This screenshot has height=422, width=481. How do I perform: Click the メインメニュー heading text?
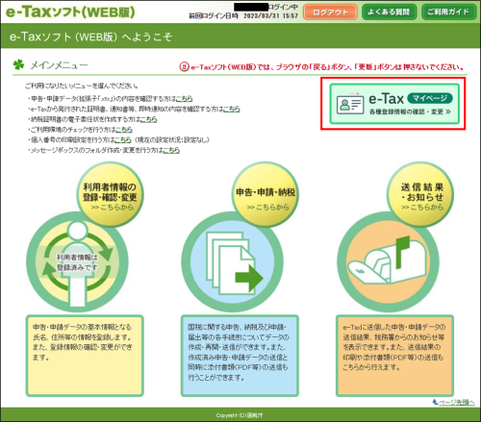59,65
